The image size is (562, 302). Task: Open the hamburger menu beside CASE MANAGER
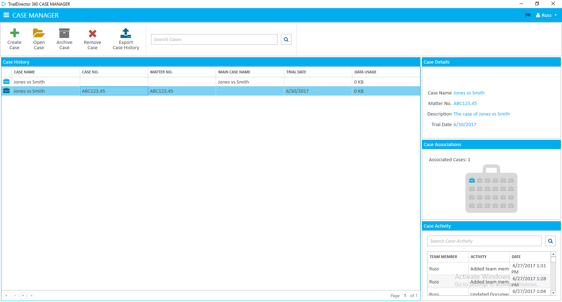pyautogui.click(x=6, y=15)
